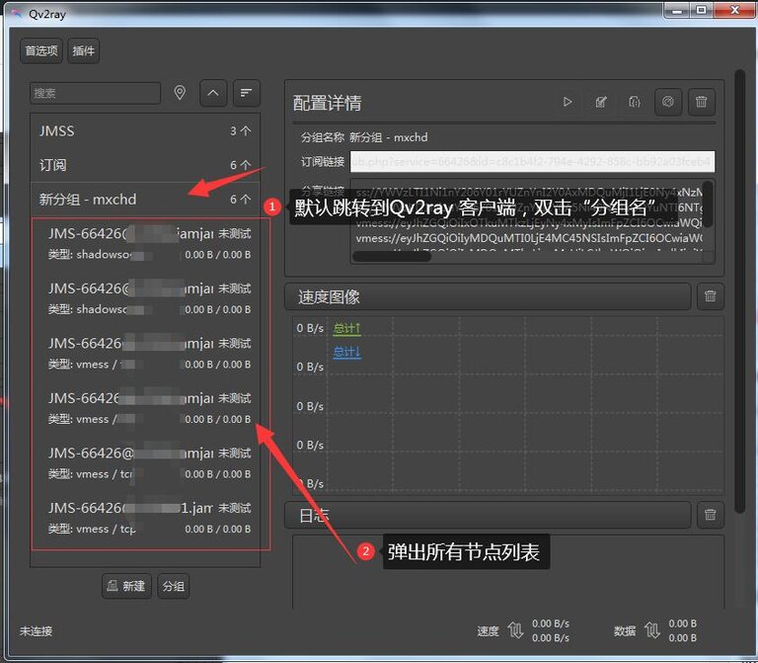Select the 订阅 group row
The height and width of the screenshot is (663, 758).
pos(145,165)
